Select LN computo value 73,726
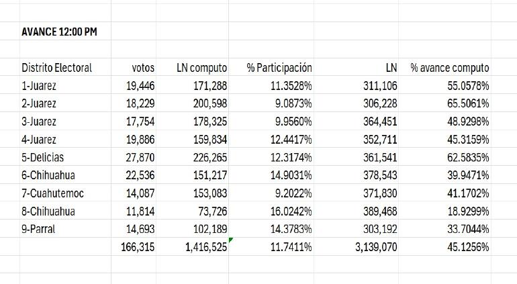This screenshot has width=517, height=284. pyautogui.click(x=210, y=211)
